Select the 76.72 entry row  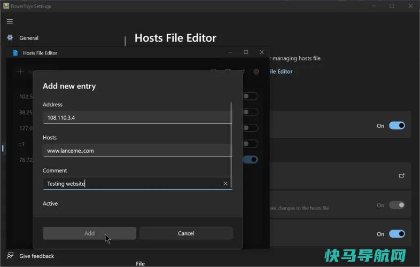point(26,160)
